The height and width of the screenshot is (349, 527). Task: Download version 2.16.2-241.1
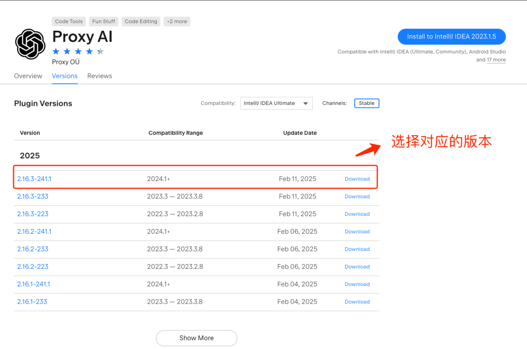[357, 231]
